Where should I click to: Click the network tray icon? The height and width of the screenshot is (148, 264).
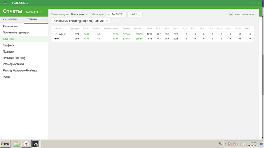pos(239,144)
